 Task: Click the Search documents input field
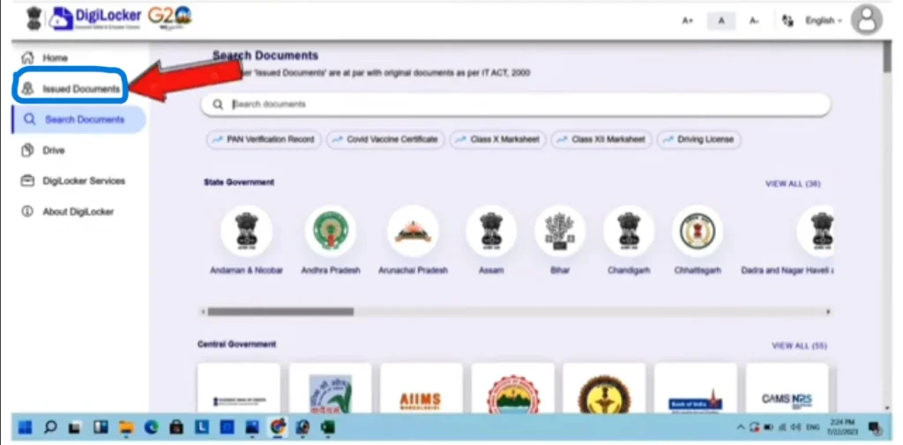[x=515, y=104]
